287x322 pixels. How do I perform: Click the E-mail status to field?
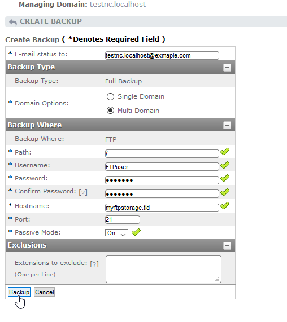(x=162, y=55)
